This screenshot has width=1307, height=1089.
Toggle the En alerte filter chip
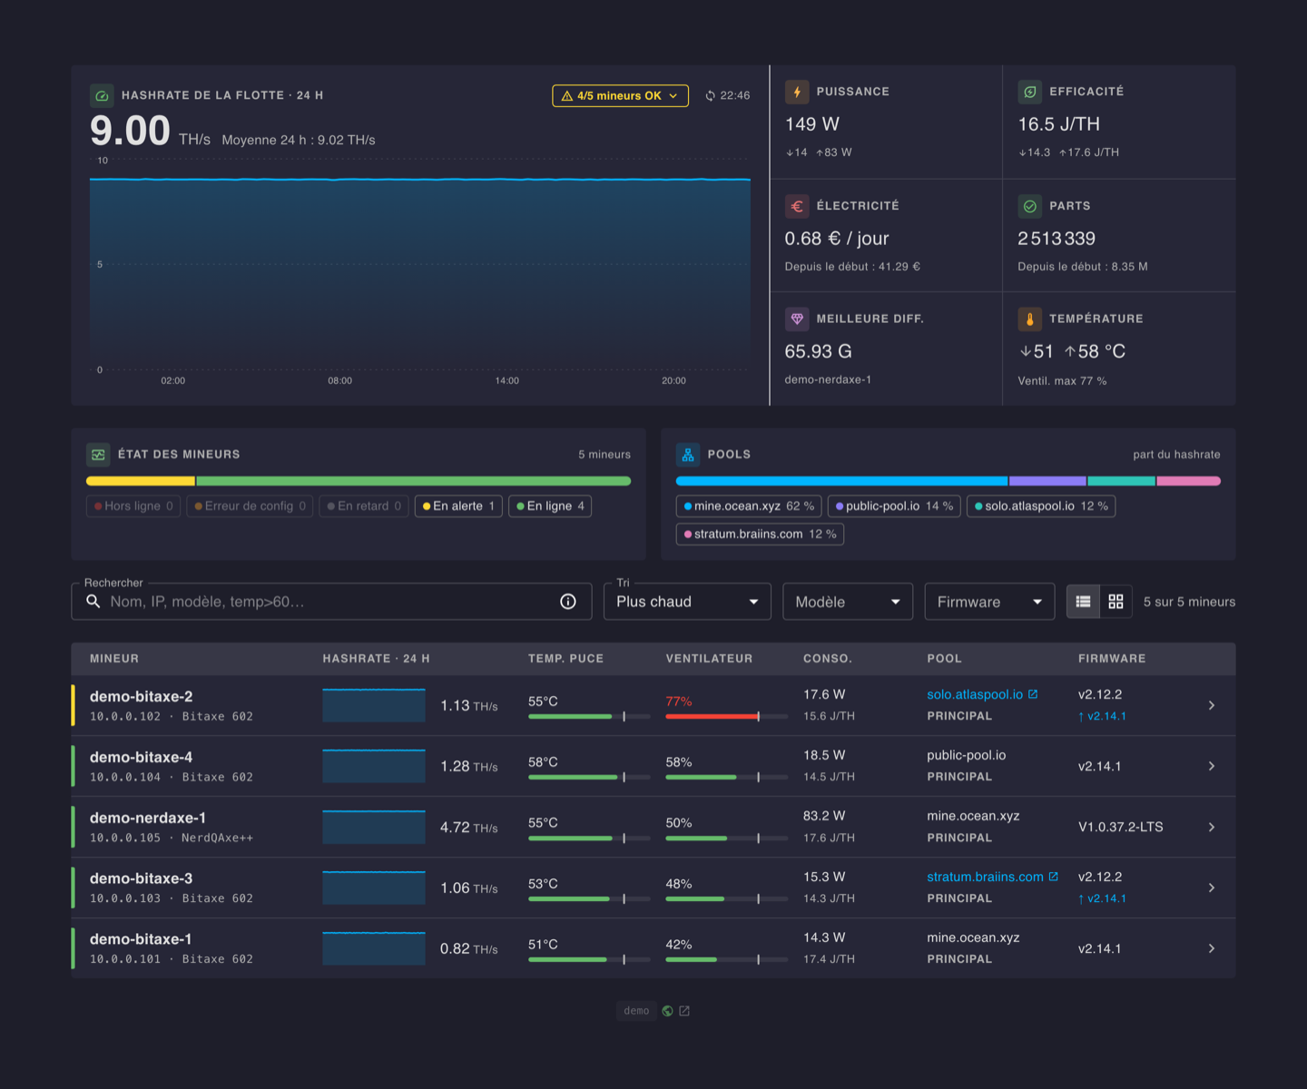click(x=458, y=506)
